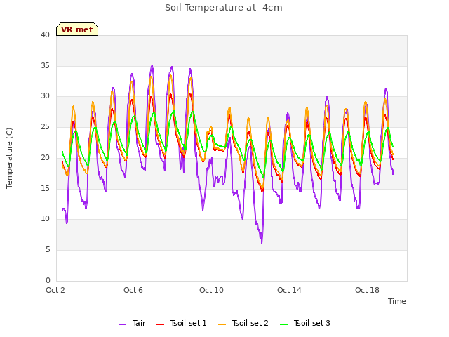Click the purple Tair legend swatch
Image resolution: width=449 pixels, height=337 pixels.
click(122, 324)
